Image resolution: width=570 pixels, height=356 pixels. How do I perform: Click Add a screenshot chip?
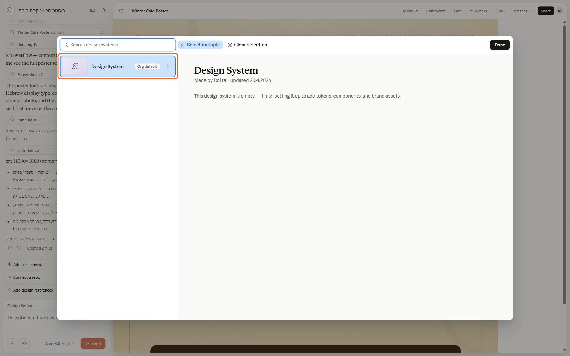[x=26, y=265]
